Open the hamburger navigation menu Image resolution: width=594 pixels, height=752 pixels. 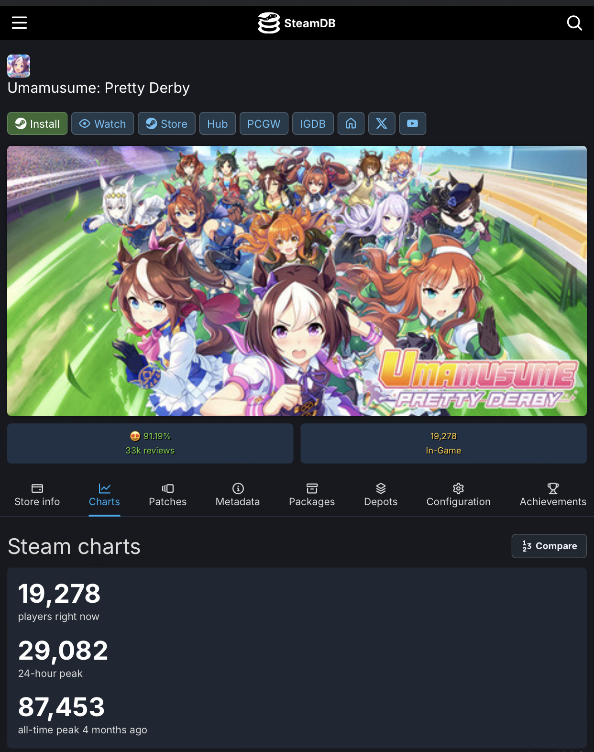(19, 22)
